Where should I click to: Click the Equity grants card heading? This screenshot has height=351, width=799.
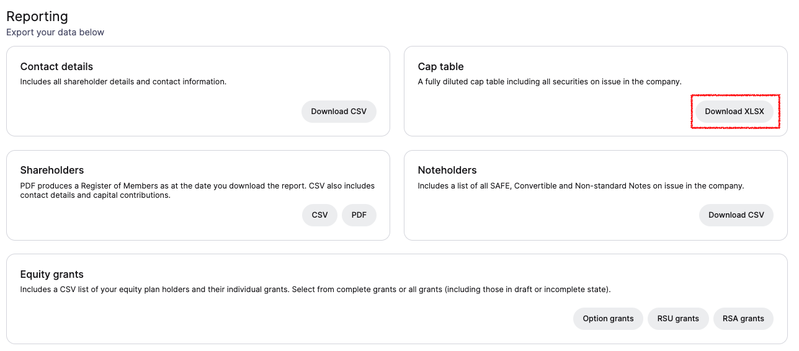pos(51,274)
